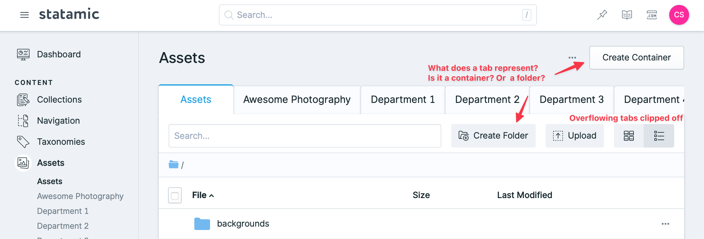Screen dimensions: 704x239
Task: Click the asset search field
Action: (x=305, y=135)
